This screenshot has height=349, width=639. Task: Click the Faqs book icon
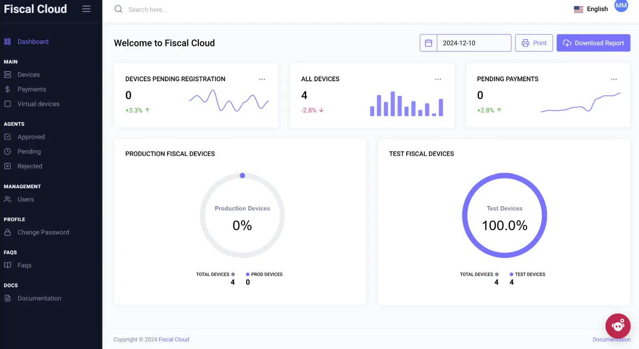click(8, 265)
